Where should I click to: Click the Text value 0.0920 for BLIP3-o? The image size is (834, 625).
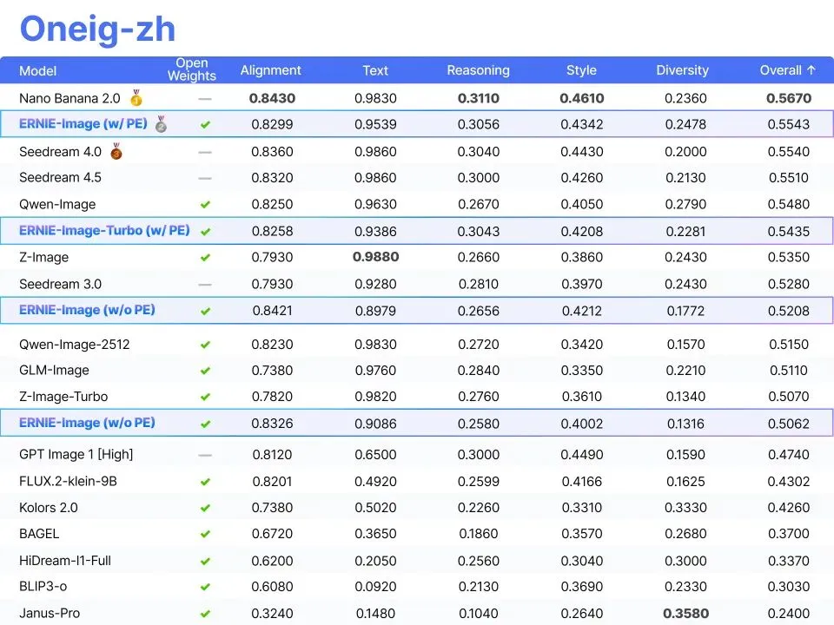[x=375, y=587]
